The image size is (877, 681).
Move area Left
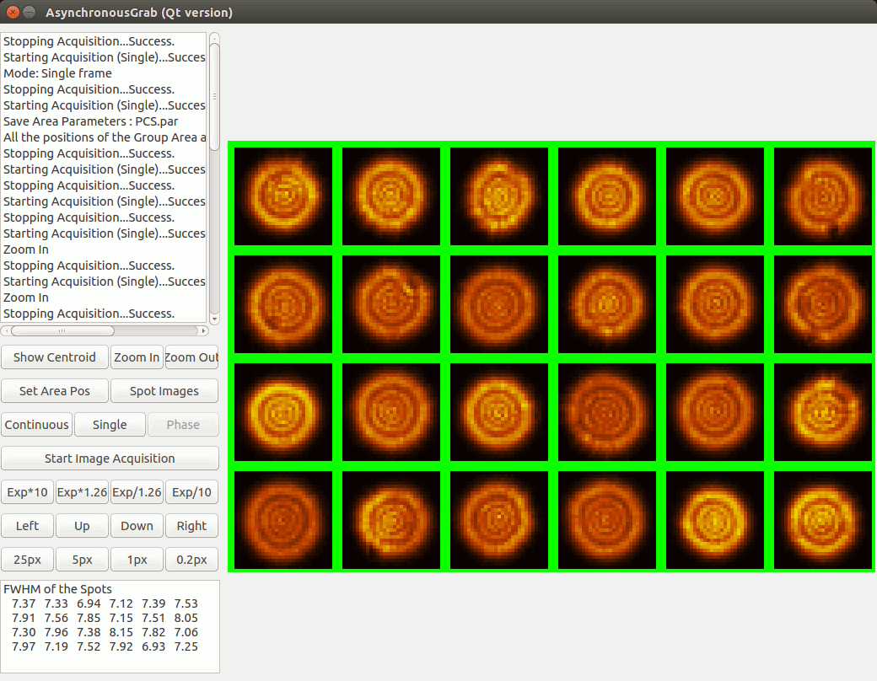pos(27,526)
